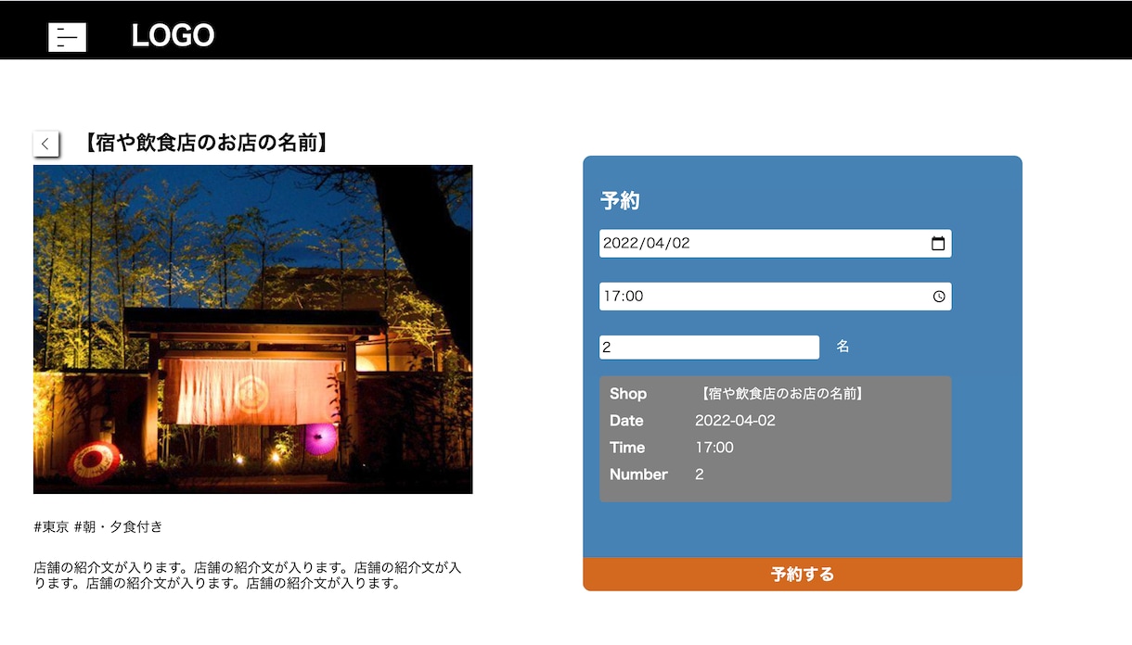Click the #東京 tag

pyautogui.click(x=52, y=527)
